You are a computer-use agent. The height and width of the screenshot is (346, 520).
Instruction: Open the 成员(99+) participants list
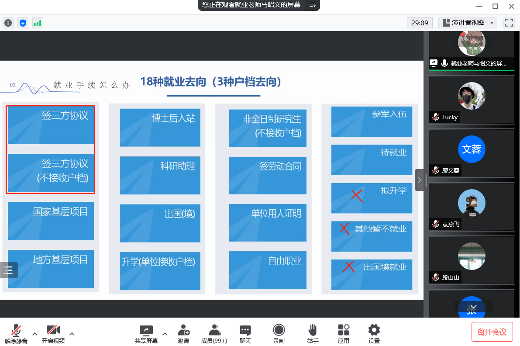pos(214,334)
